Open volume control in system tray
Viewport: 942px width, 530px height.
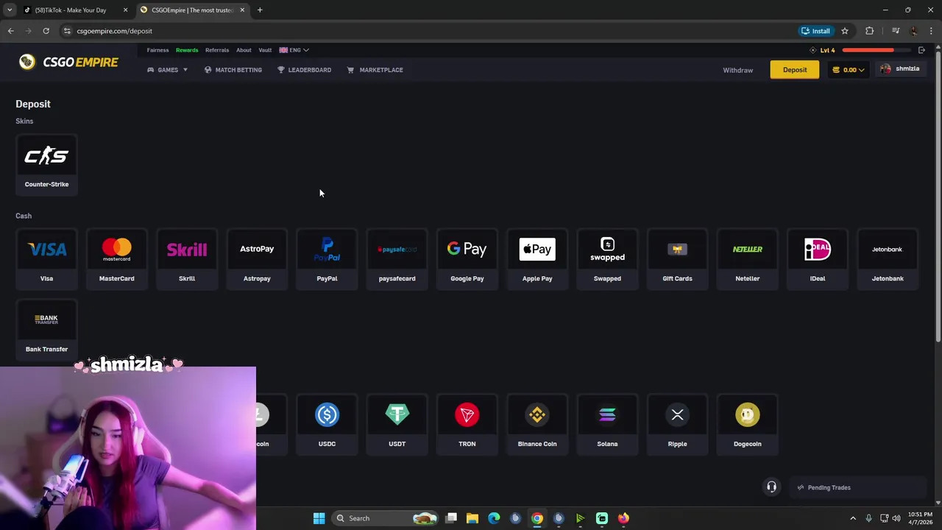coord(896,518)
